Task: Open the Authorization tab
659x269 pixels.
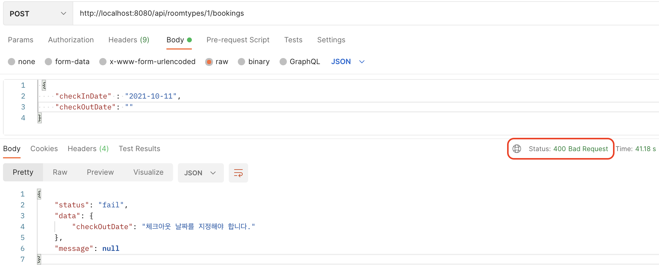Action: pyautogui.click(x=71, y=40)
